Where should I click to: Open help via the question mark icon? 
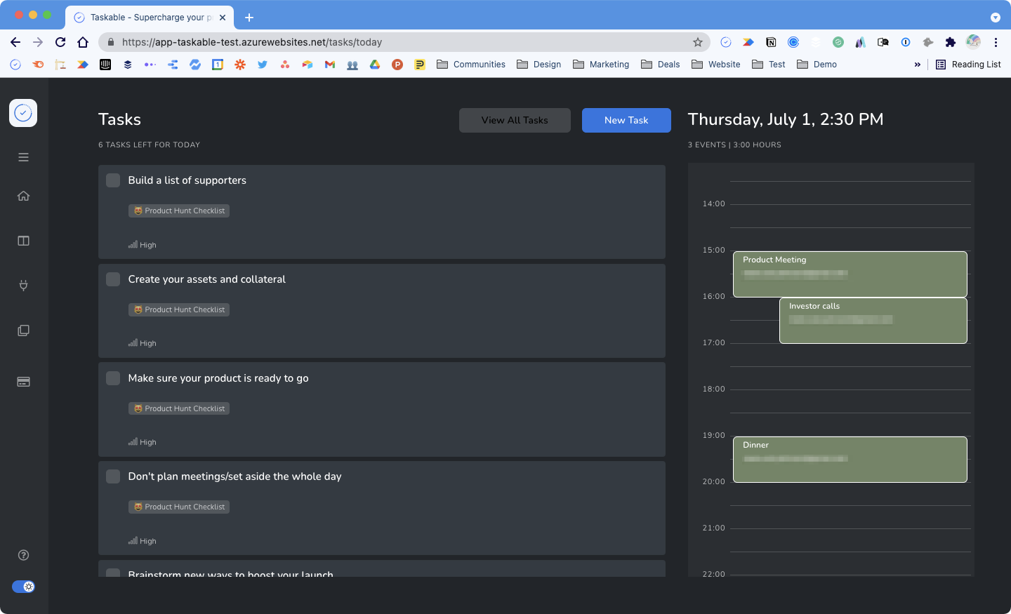coord(23,555)
